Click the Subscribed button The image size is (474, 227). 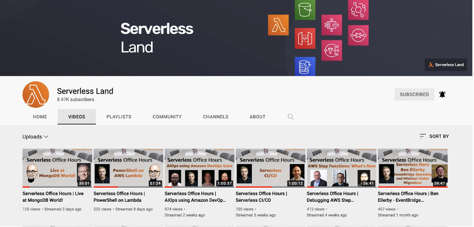click(414, 94)
